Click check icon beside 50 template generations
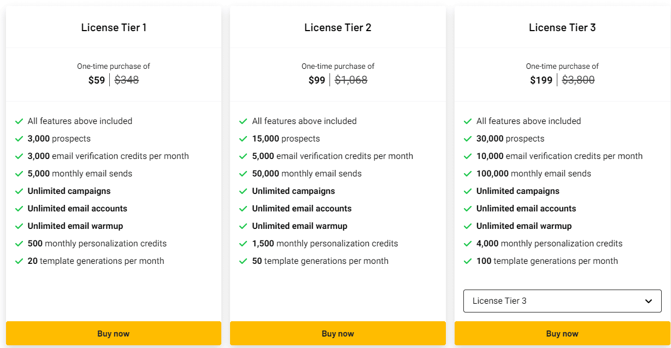 [243, 261]
